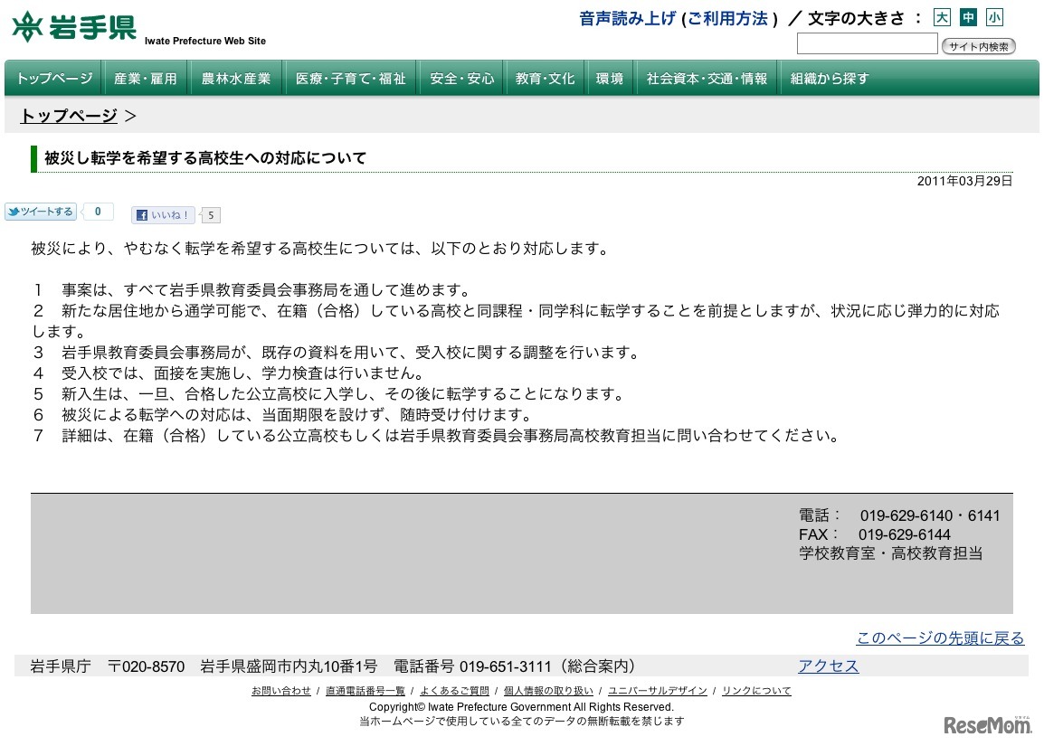Click the intro sentence 被災により、やむなく転学を希望する高校生
The width and height of the screenshot is (1044, 746).
tap(319, 249)
